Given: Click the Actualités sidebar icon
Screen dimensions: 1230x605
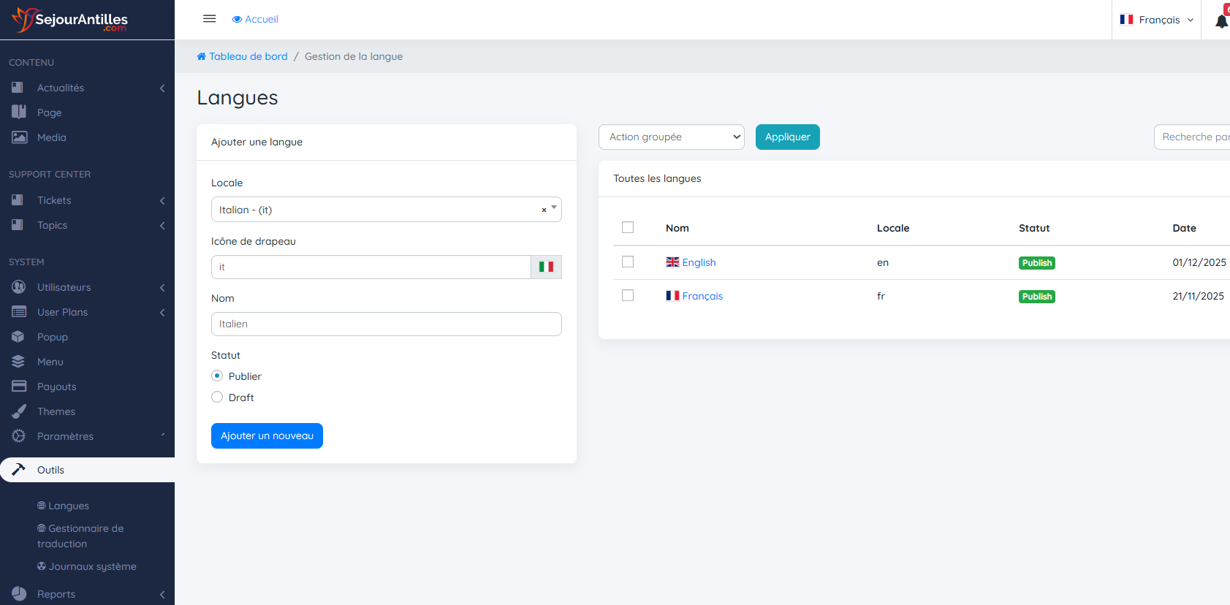Looking at the screenshot, I should pyautogui.click(x=18, y=88).
